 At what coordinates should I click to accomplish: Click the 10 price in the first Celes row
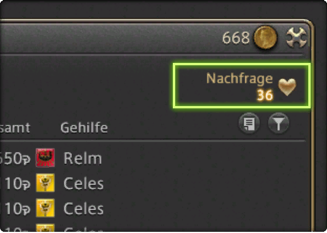(x=18, y=184)
